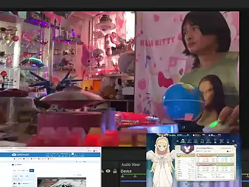Select the Device audio source label
The height and width of the screenshot is (187, 249).
pos(126,171)
